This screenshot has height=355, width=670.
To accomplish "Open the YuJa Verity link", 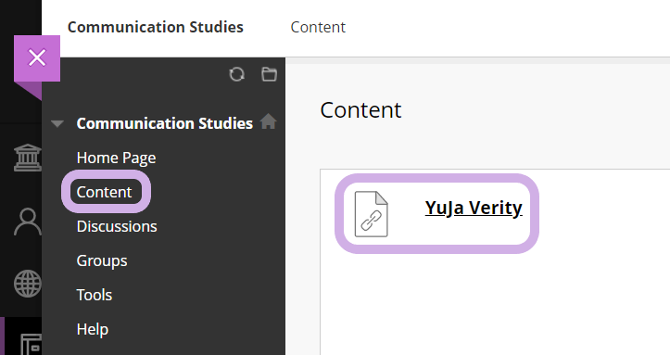I will [474, 208].
